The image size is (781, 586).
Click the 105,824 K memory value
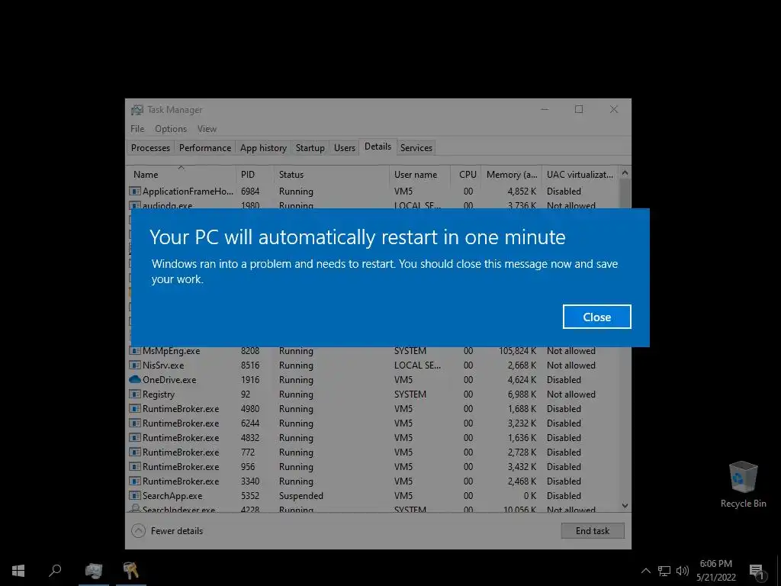point(518,351)
